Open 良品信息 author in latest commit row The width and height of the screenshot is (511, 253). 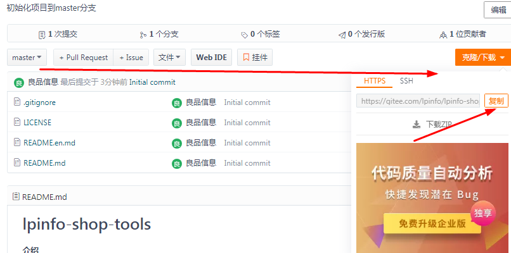pos(43,82)
